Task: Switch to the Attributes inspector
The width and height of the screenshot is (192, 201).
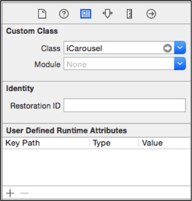Action: [x=107, y=14]
